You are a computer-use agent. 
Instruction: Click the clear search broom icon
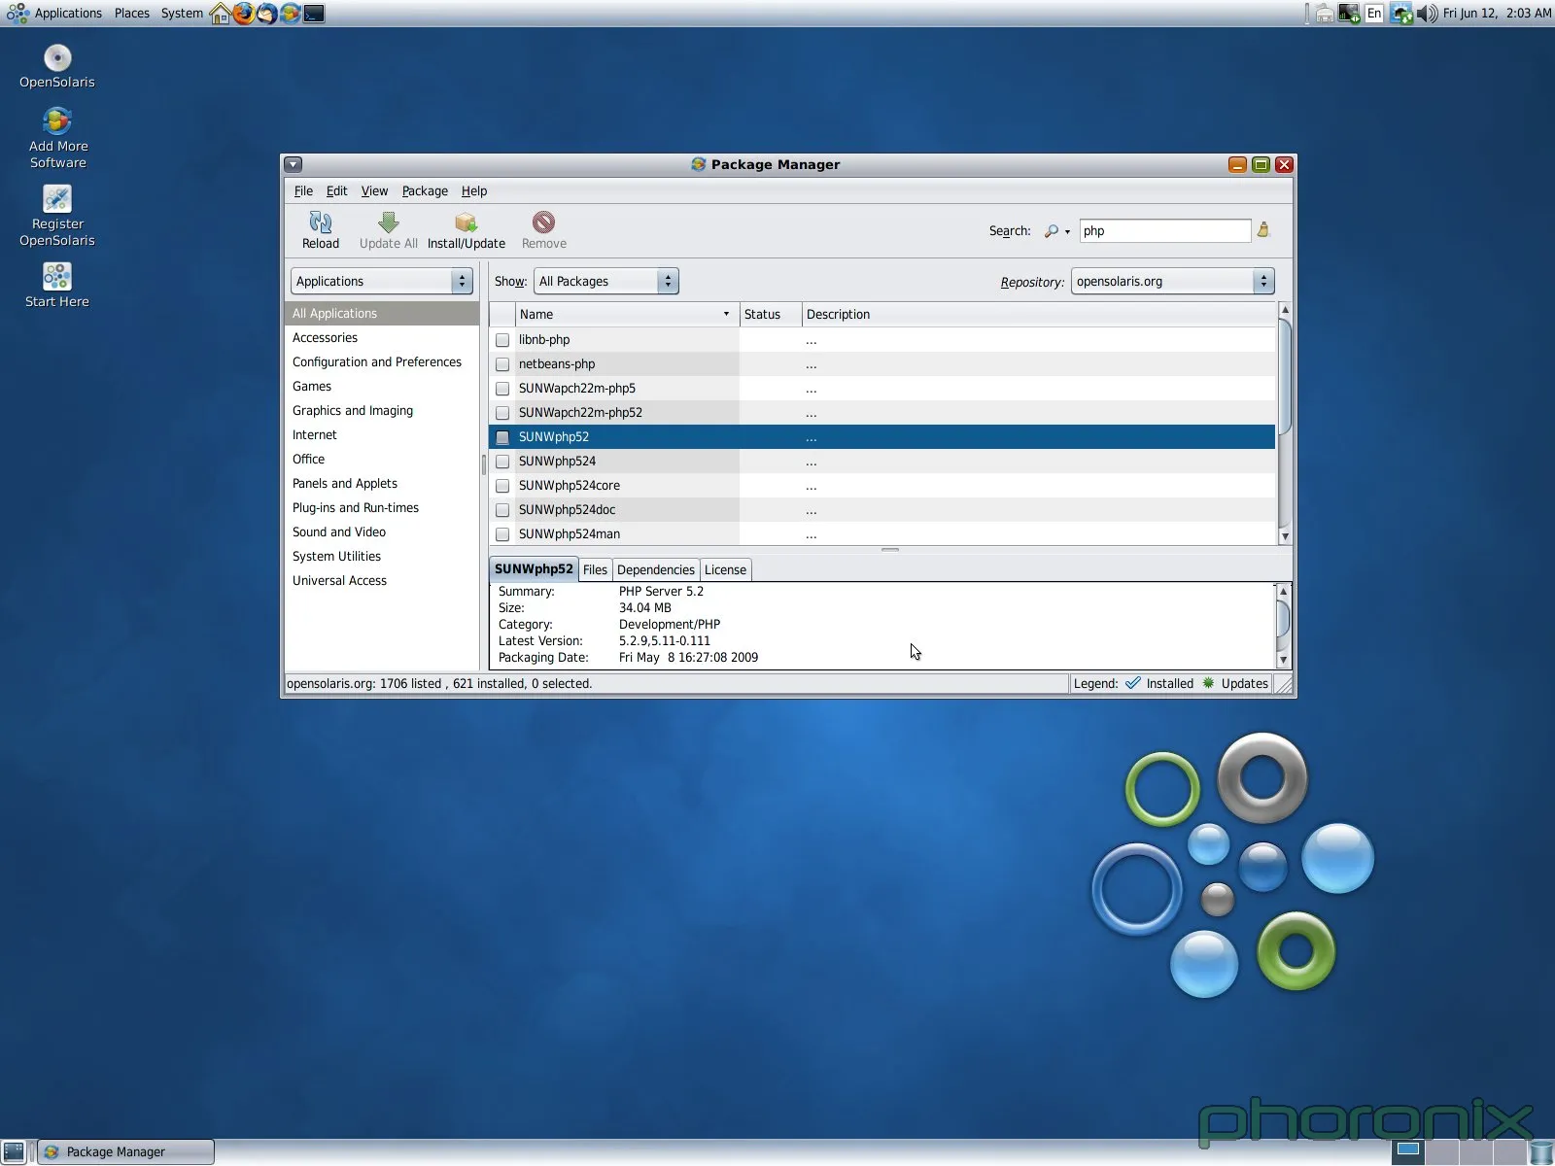[x=1263, y=230]
